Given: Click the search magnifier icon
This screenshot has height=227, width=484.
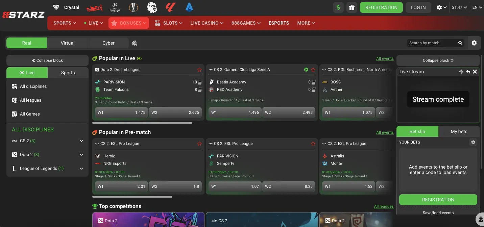Looking at the screenshot, I should click(x=460, y=43).
